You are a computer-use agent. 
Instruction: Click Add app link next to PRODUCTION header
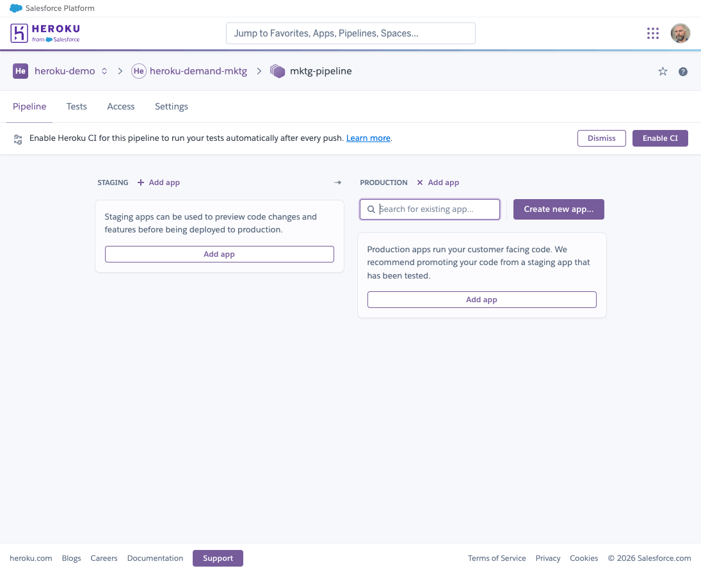pyautogui.click(x=443, y=182)
